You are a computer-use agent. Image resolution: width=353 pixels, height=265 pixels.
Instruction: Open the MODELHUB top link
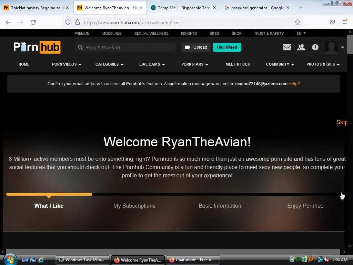112,33
